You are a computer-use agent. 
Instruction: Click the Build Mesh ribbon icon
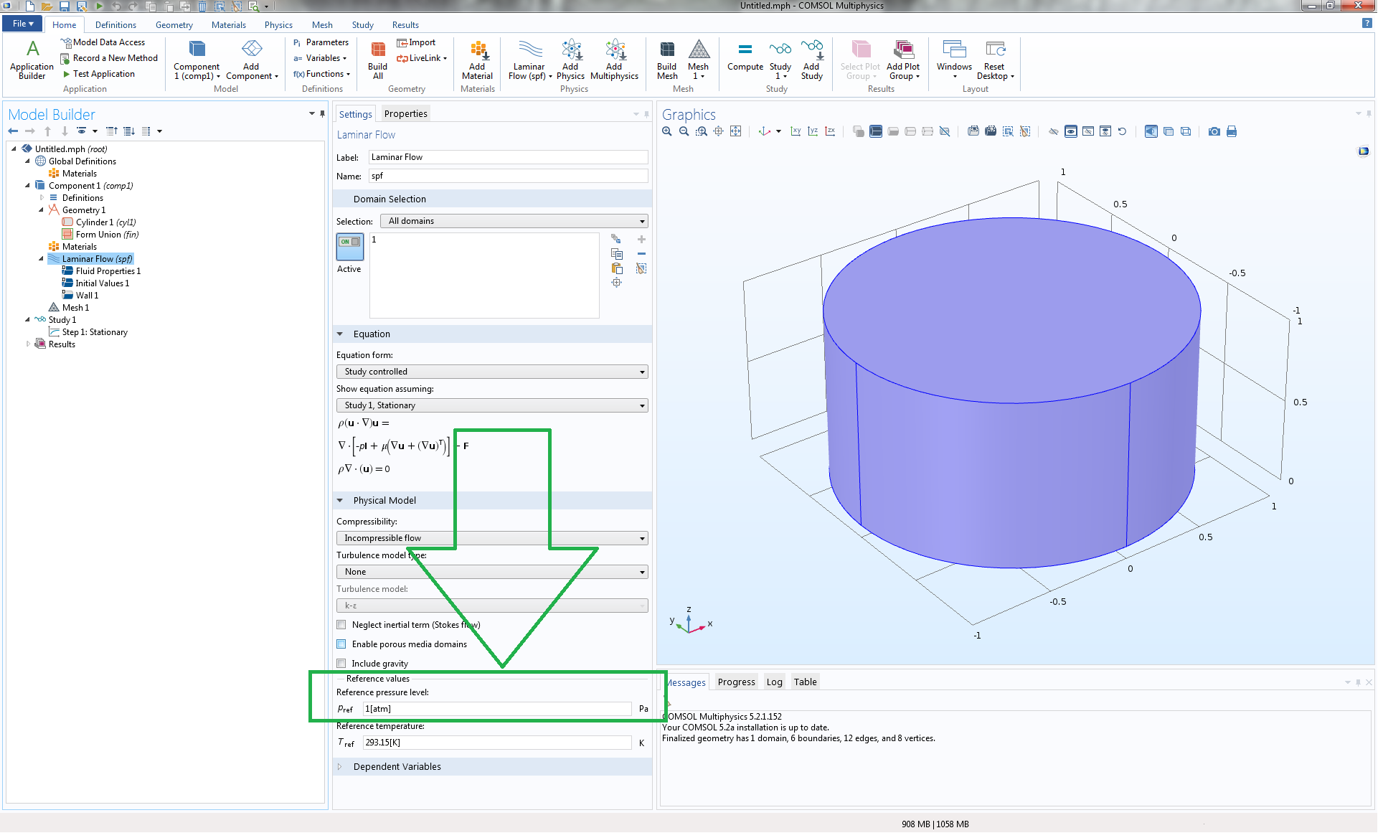coord(667,60)
